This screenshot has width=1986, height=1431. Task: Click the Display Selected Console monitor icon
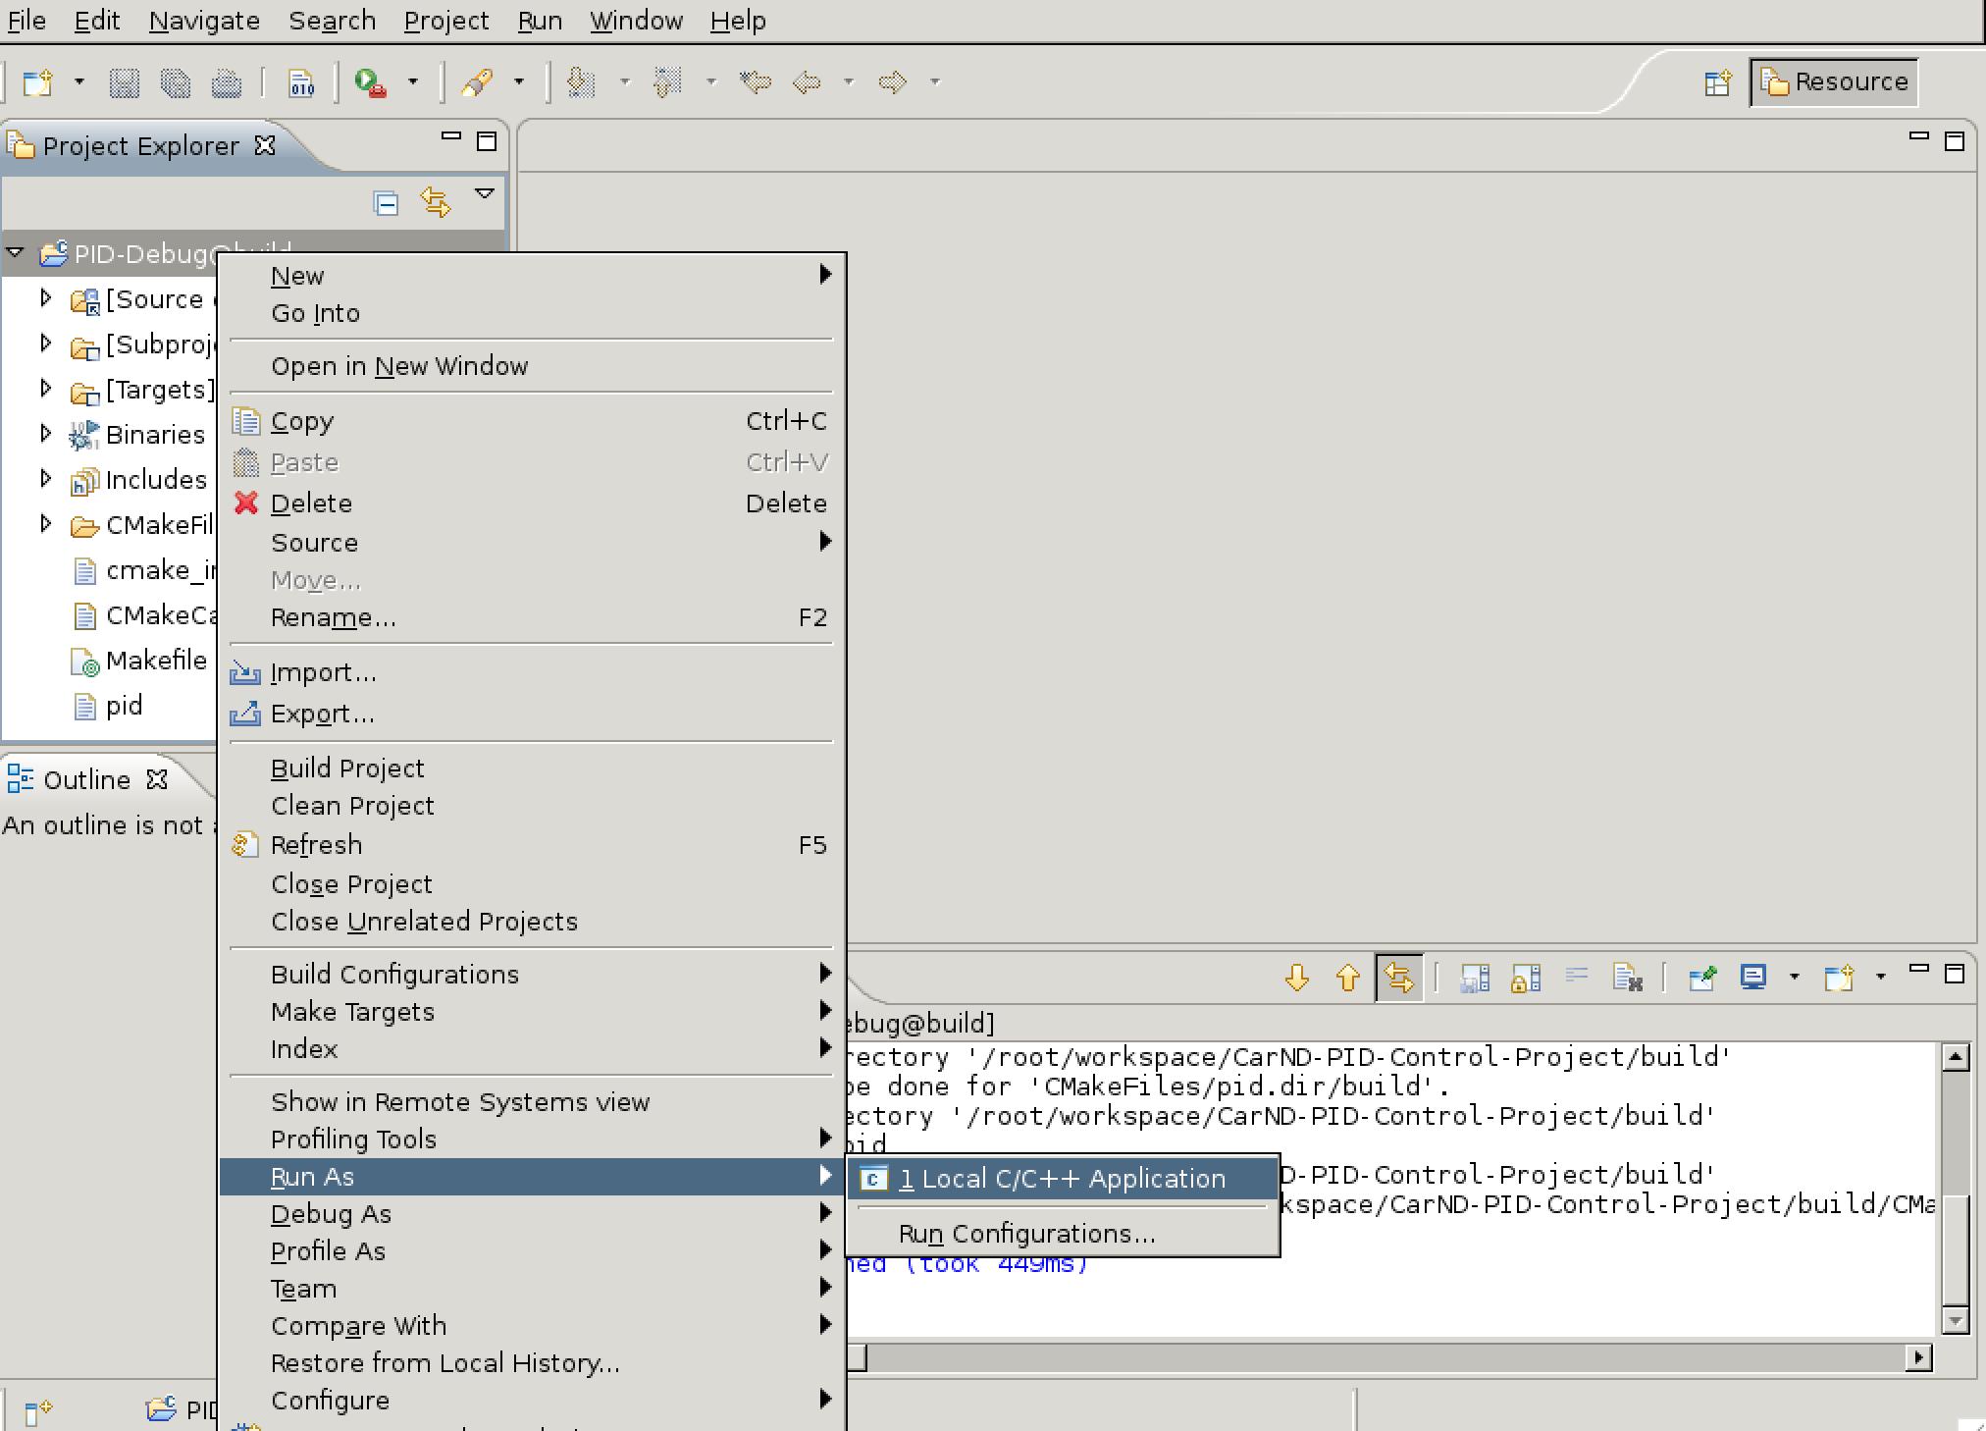pyautogui.click(x=1752, y=978)
